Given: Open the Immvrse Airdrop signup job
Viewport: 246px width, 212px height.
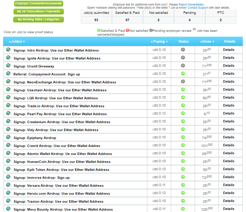Looking at the screenshot, I should click(41, 178).
